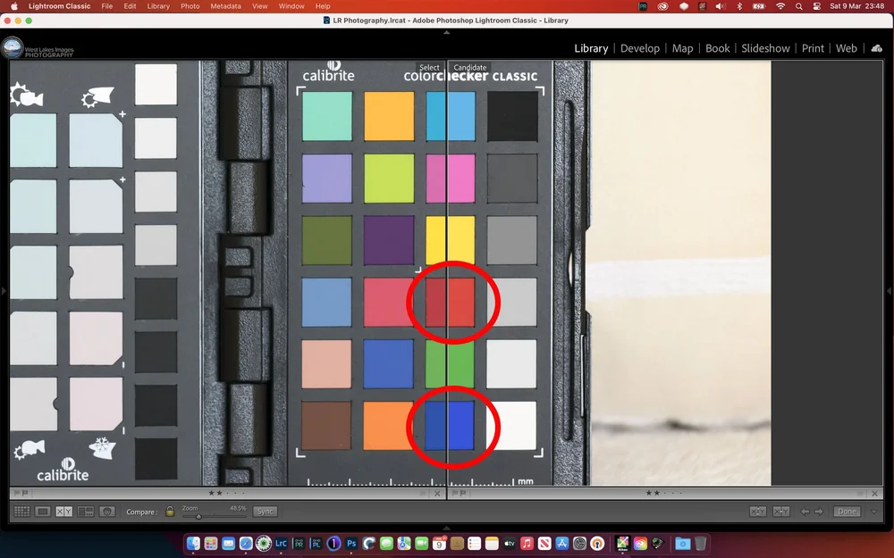Select previous photo with left arrow

click(805, 512)
